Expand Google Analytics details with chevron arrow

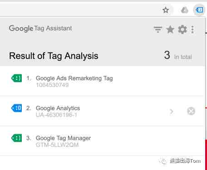click(172, 112)
